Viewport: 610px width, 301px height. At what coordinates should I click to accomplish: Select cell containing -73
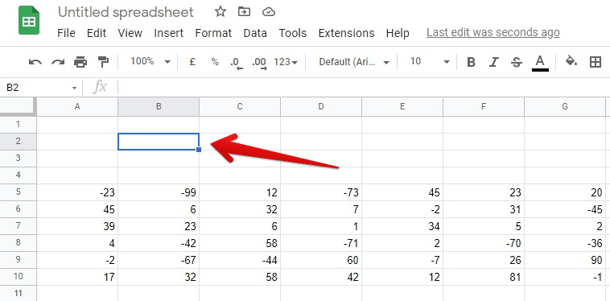(x=321, y=192)
